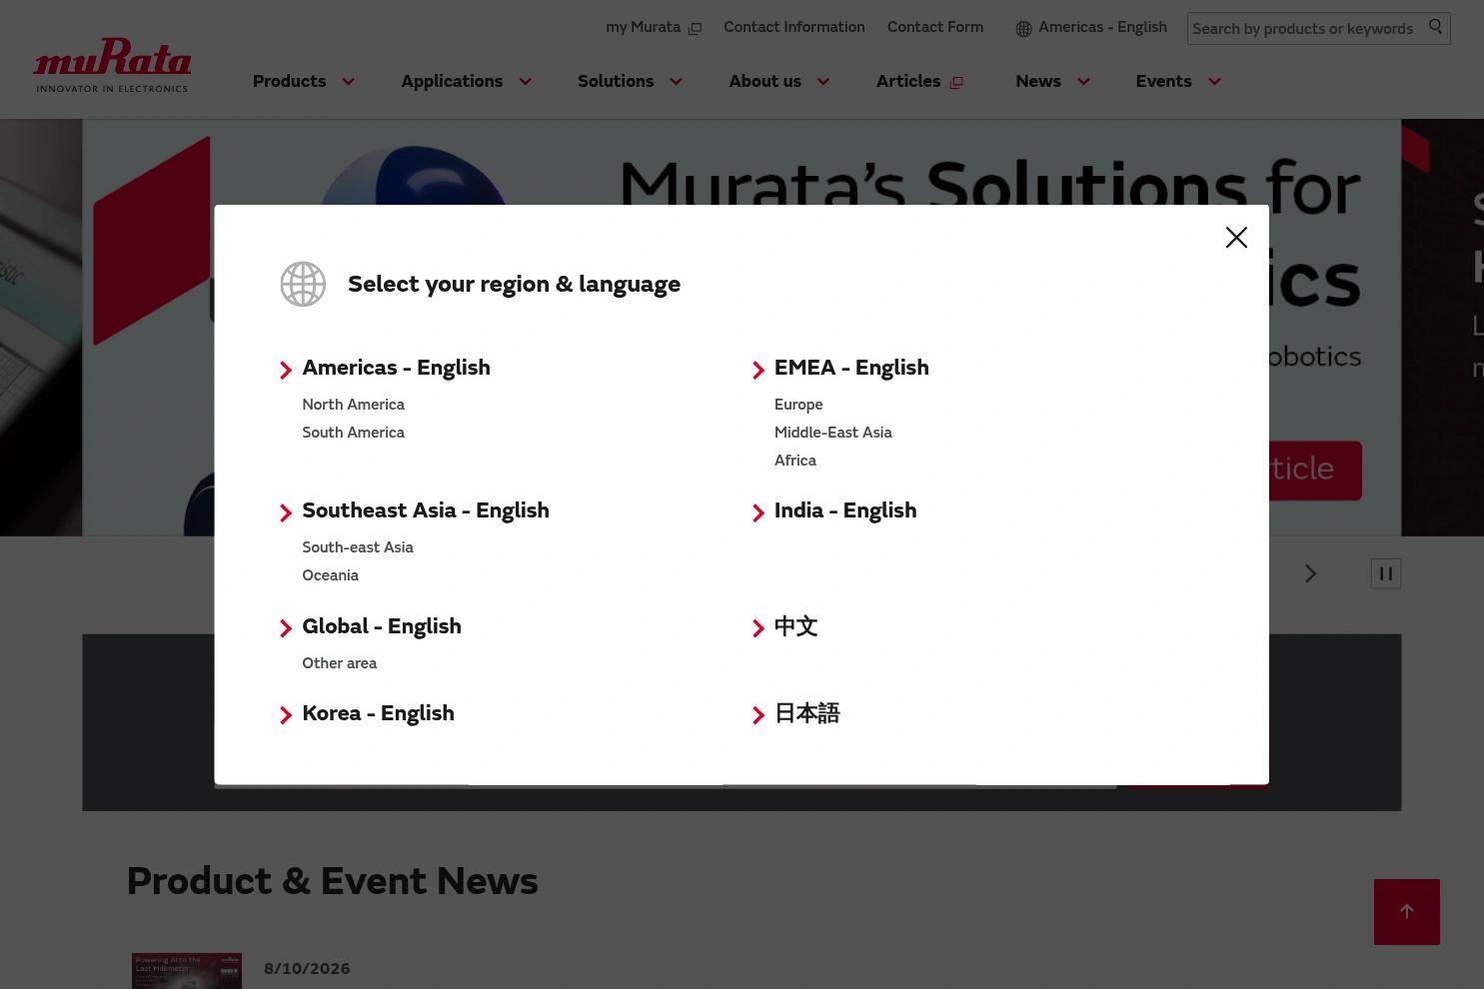Expand the News menu chevron
Image resolution: width=1484 pixels, height=989 pixels.
1083,82
